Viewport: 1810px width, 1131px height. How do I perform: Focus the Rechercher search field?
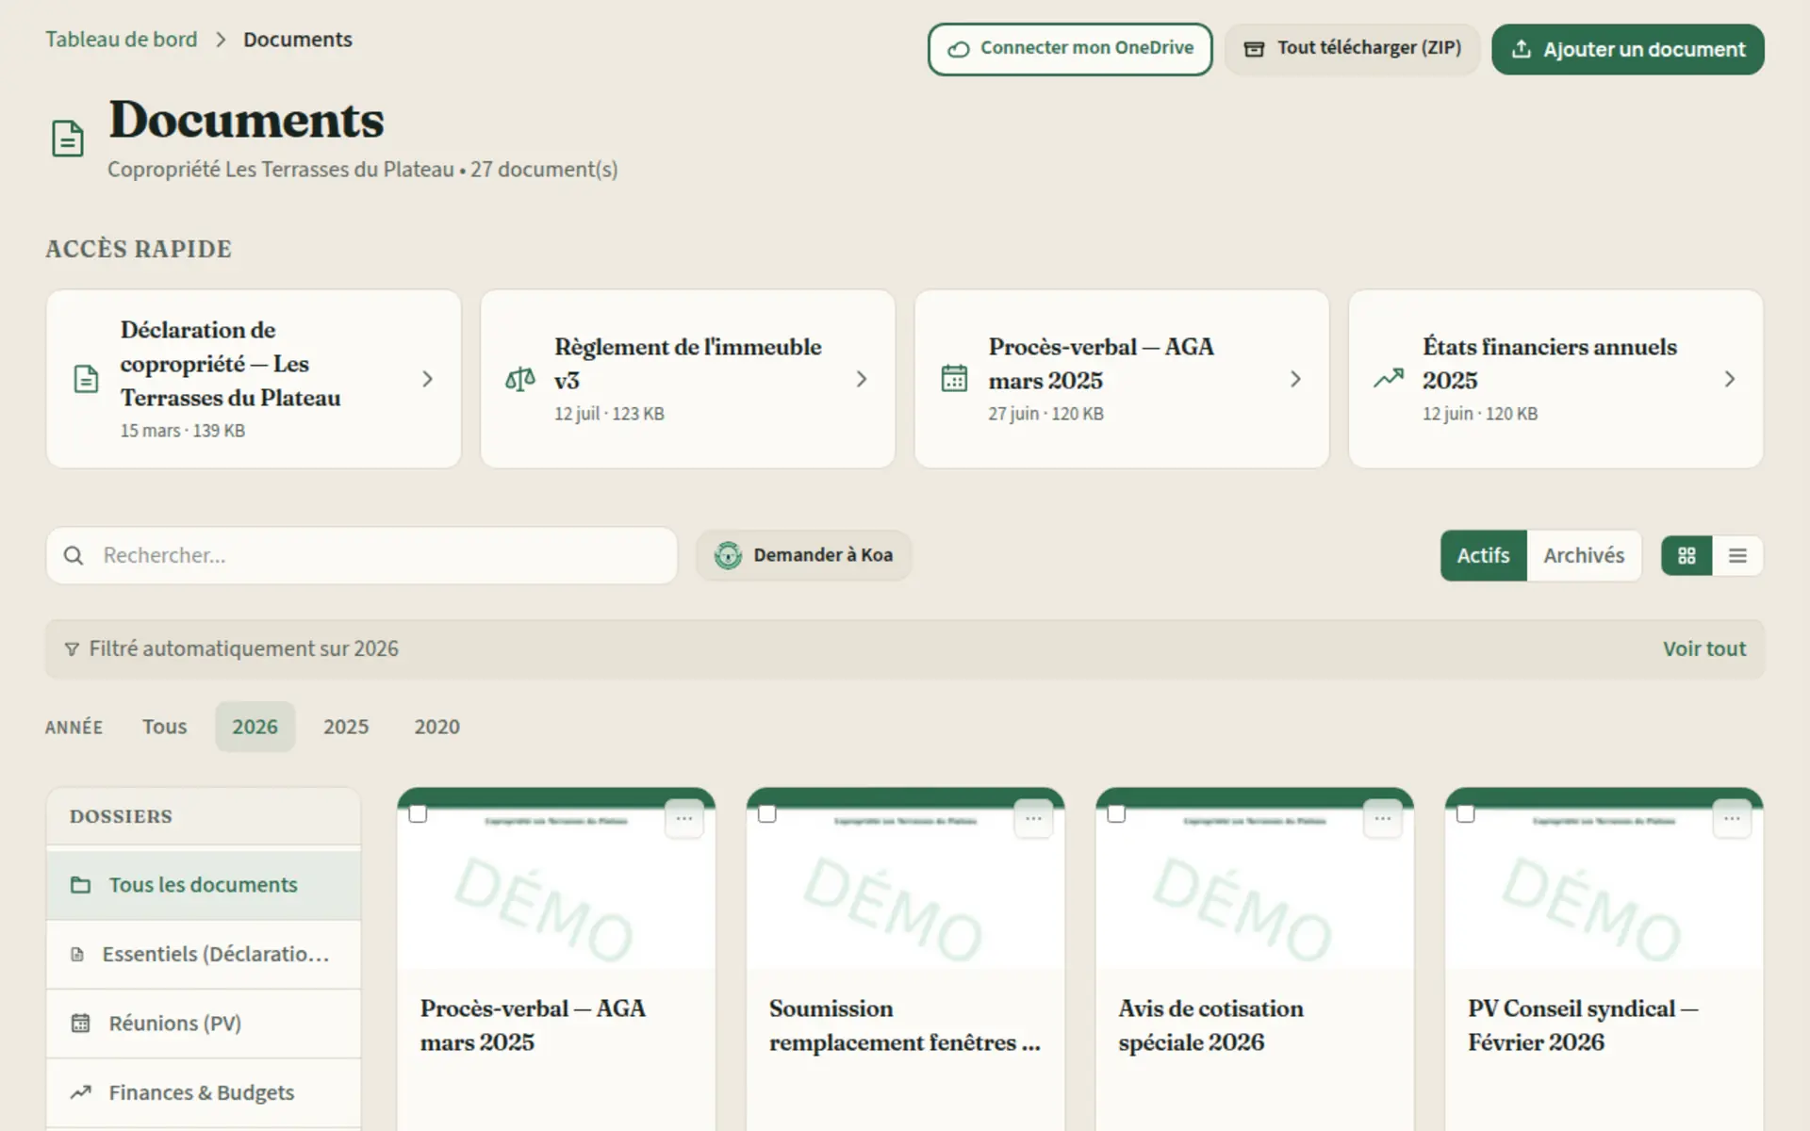362,555
